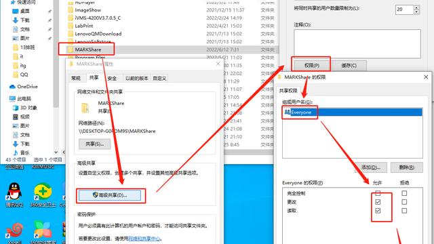Click date 2022/4/21 15:03 of LabPrint

pyautogui.click(x=224, y=26)
